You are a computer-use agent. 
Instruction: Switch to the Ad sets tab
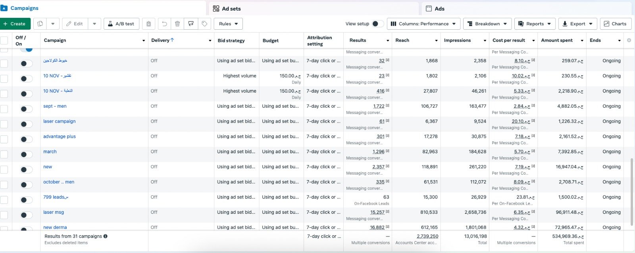231,9
